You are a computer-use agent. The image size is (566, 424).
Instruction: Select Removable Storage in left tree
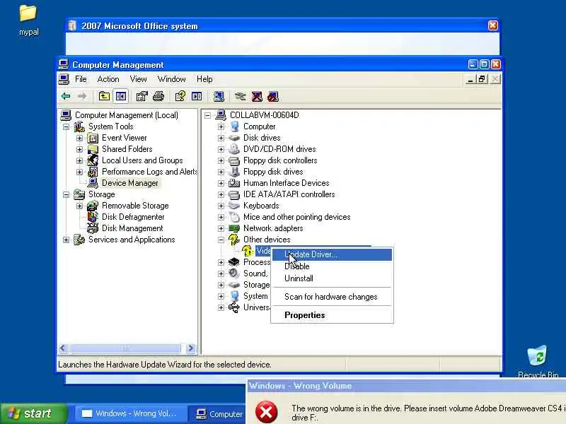135,206
